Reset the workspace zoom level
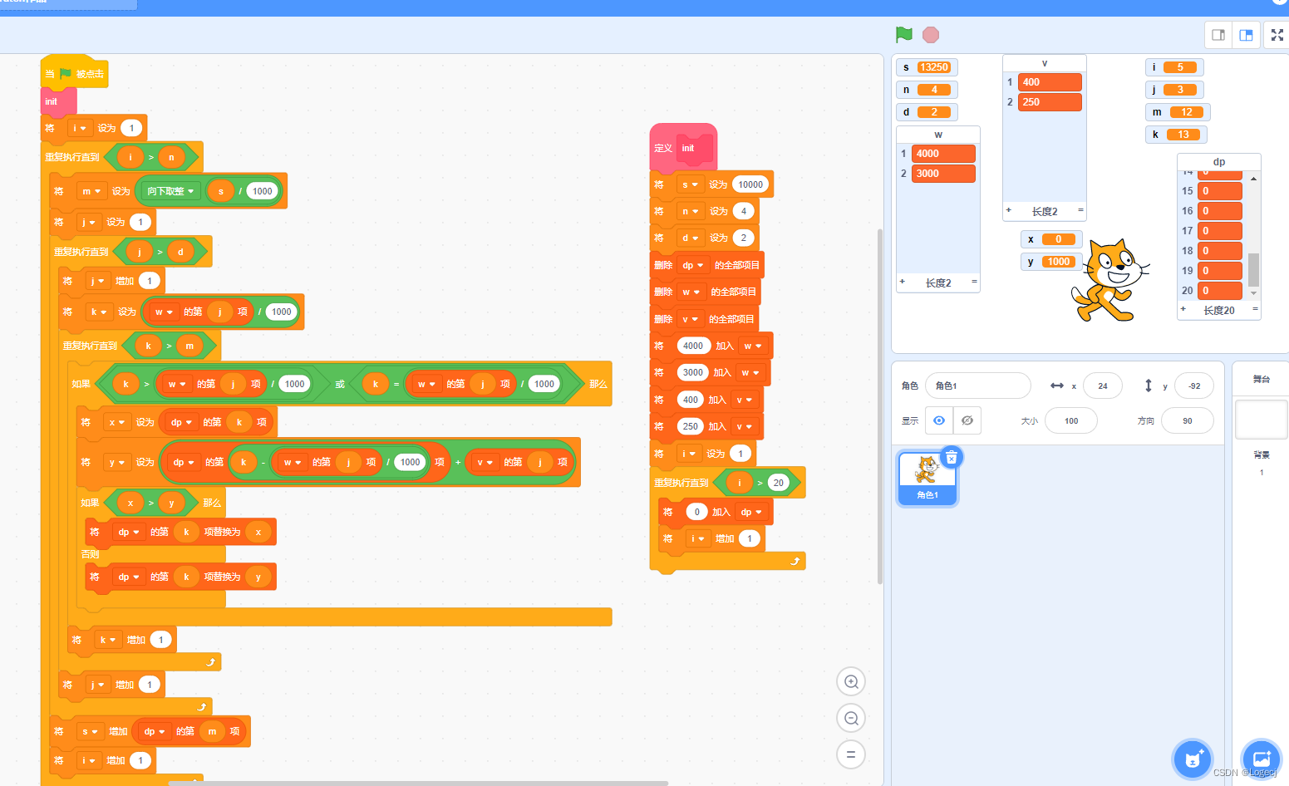Viewport: 1289px width, 786px height. point(851,754)
